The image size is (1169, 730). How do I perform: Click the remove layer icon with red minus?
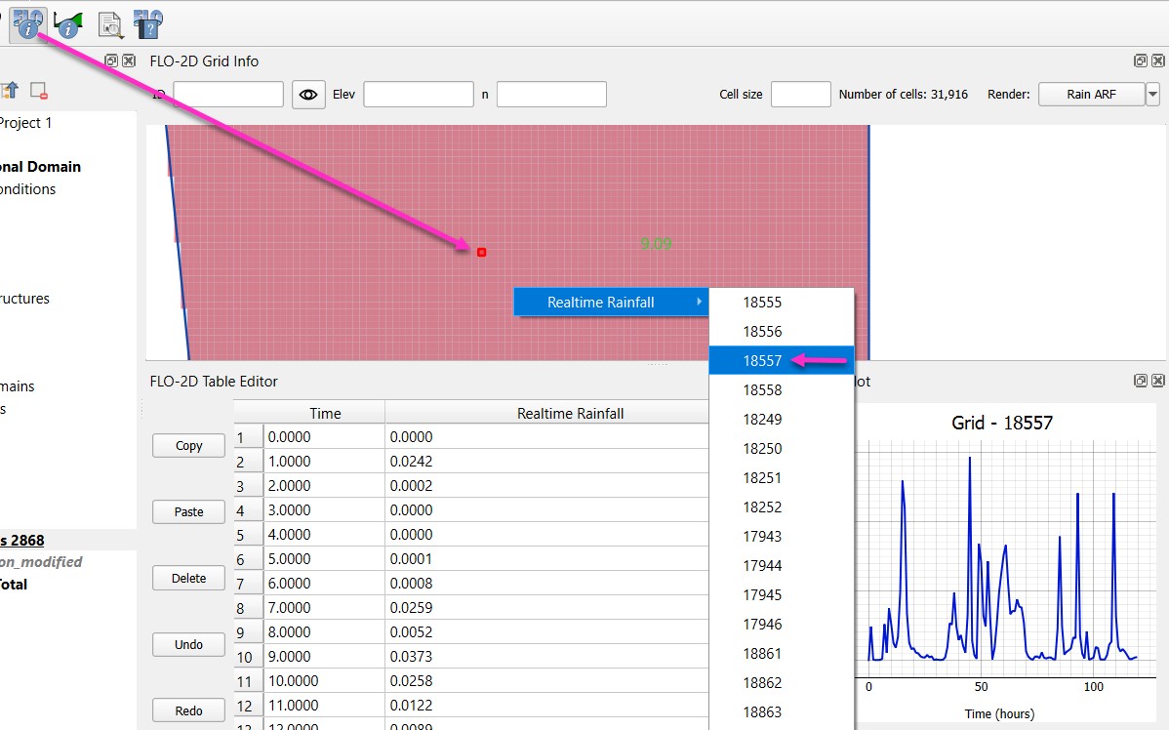pyautogui.click(x=39, y=91)
